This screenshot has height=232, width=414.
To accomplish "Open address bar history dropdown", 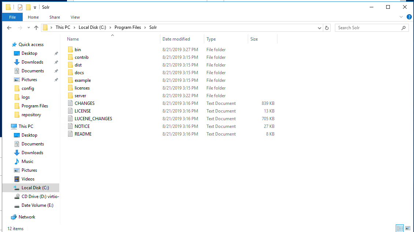I will pos(320,28).
